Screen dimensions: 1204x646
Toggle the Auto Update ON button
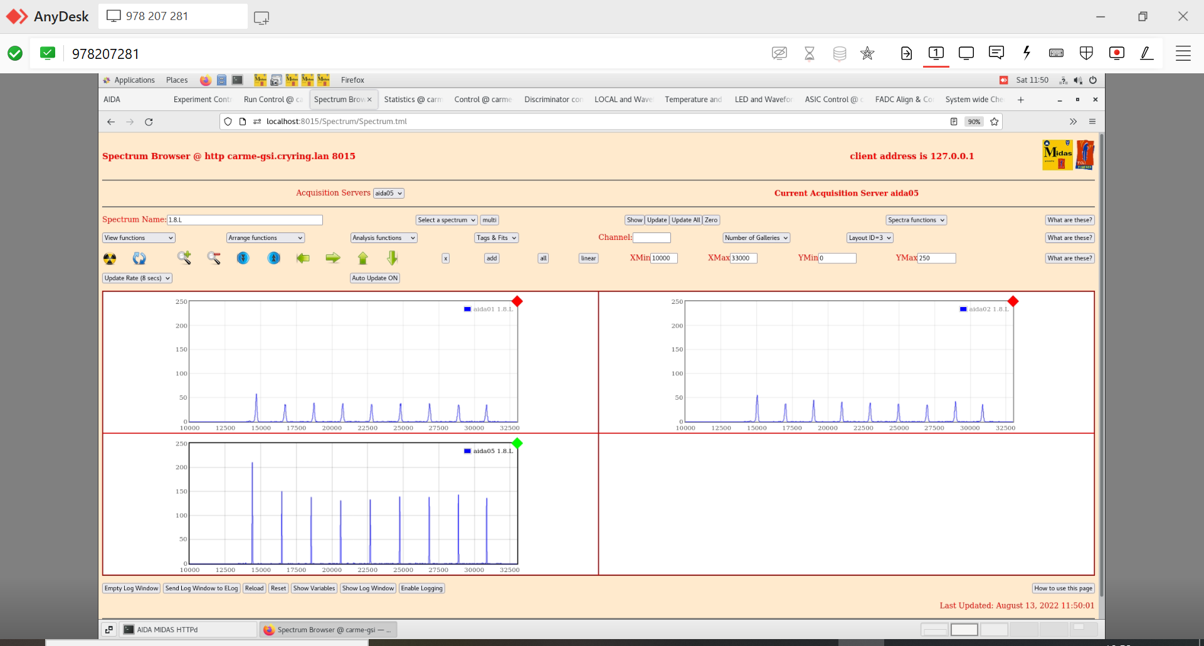pos(374,278)
